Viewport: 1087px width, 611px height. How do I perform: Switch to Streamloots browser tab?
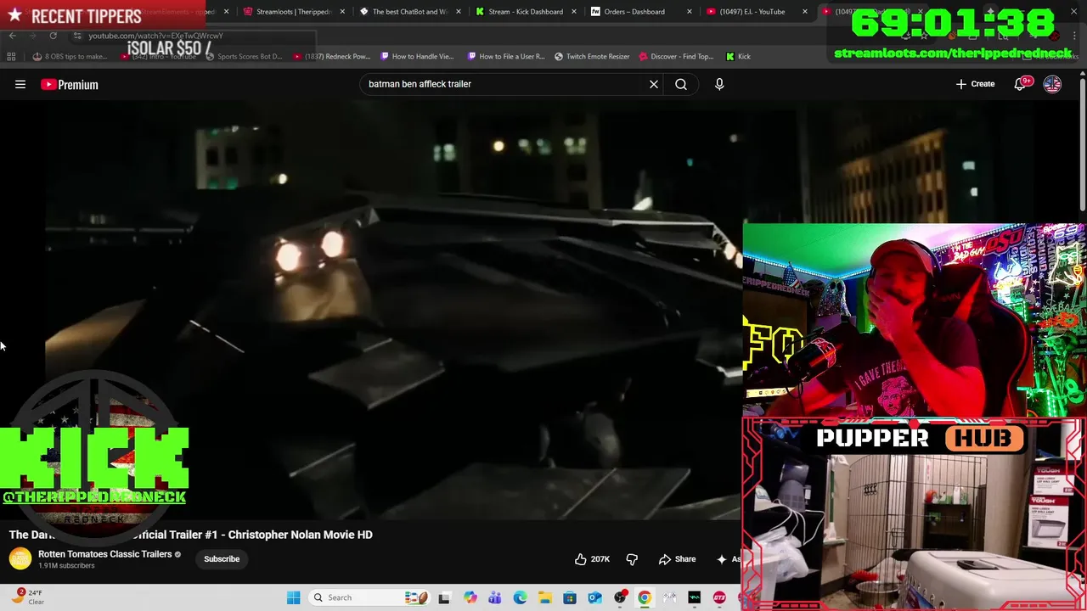pyautogui.click(x=294, y=12)
